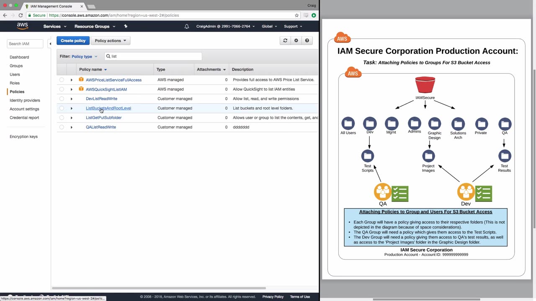This screenshot has width=536, height=301.
Task: Reload the browser page
Action: coord(21,15)
